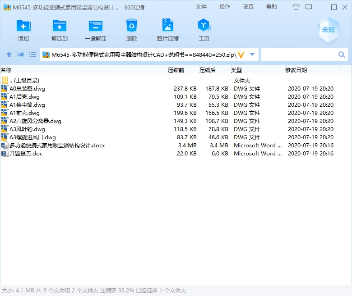
Task: Go up one level with arrow icon
Action: tap(9, 55)
